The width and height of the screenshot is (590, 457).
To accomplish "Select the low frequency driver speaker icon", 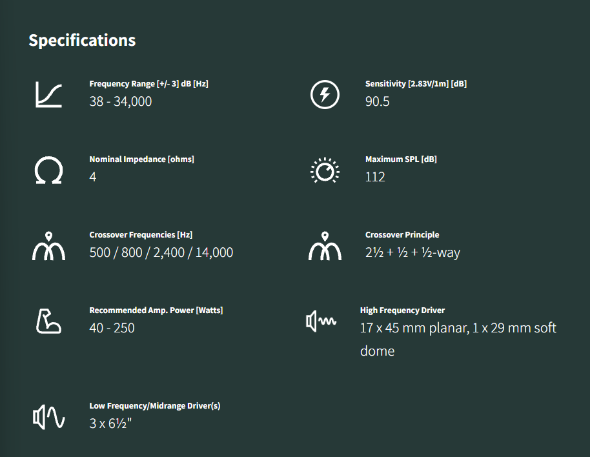I will 48,418.
